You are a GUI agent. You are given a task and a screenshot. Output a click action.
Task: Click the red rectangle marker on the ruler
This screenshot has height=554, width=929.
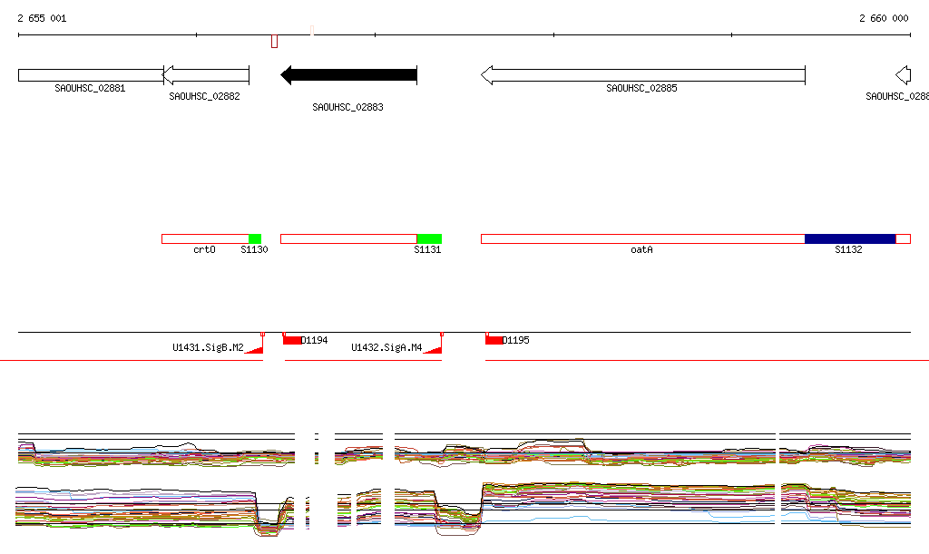(x=274, y=42)
